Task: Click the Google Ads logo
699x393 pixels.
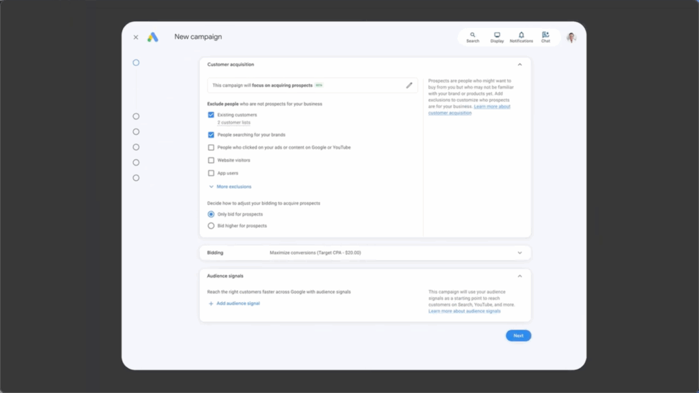Action: 153,37
